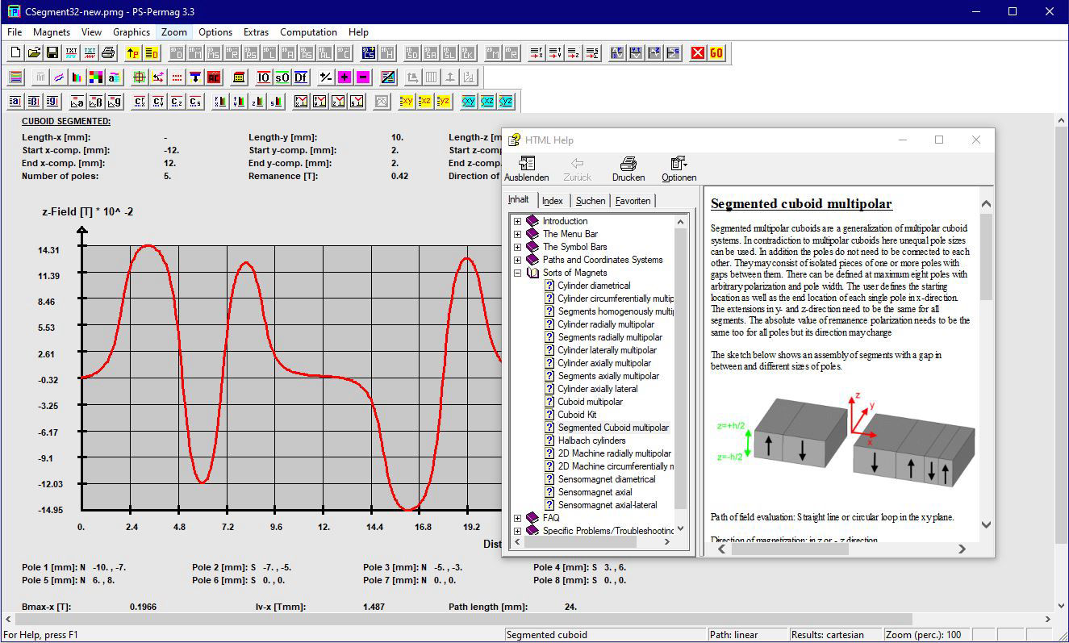Click the cyan yz plane icon
1069x643 pixels.
tap(506, 102)
